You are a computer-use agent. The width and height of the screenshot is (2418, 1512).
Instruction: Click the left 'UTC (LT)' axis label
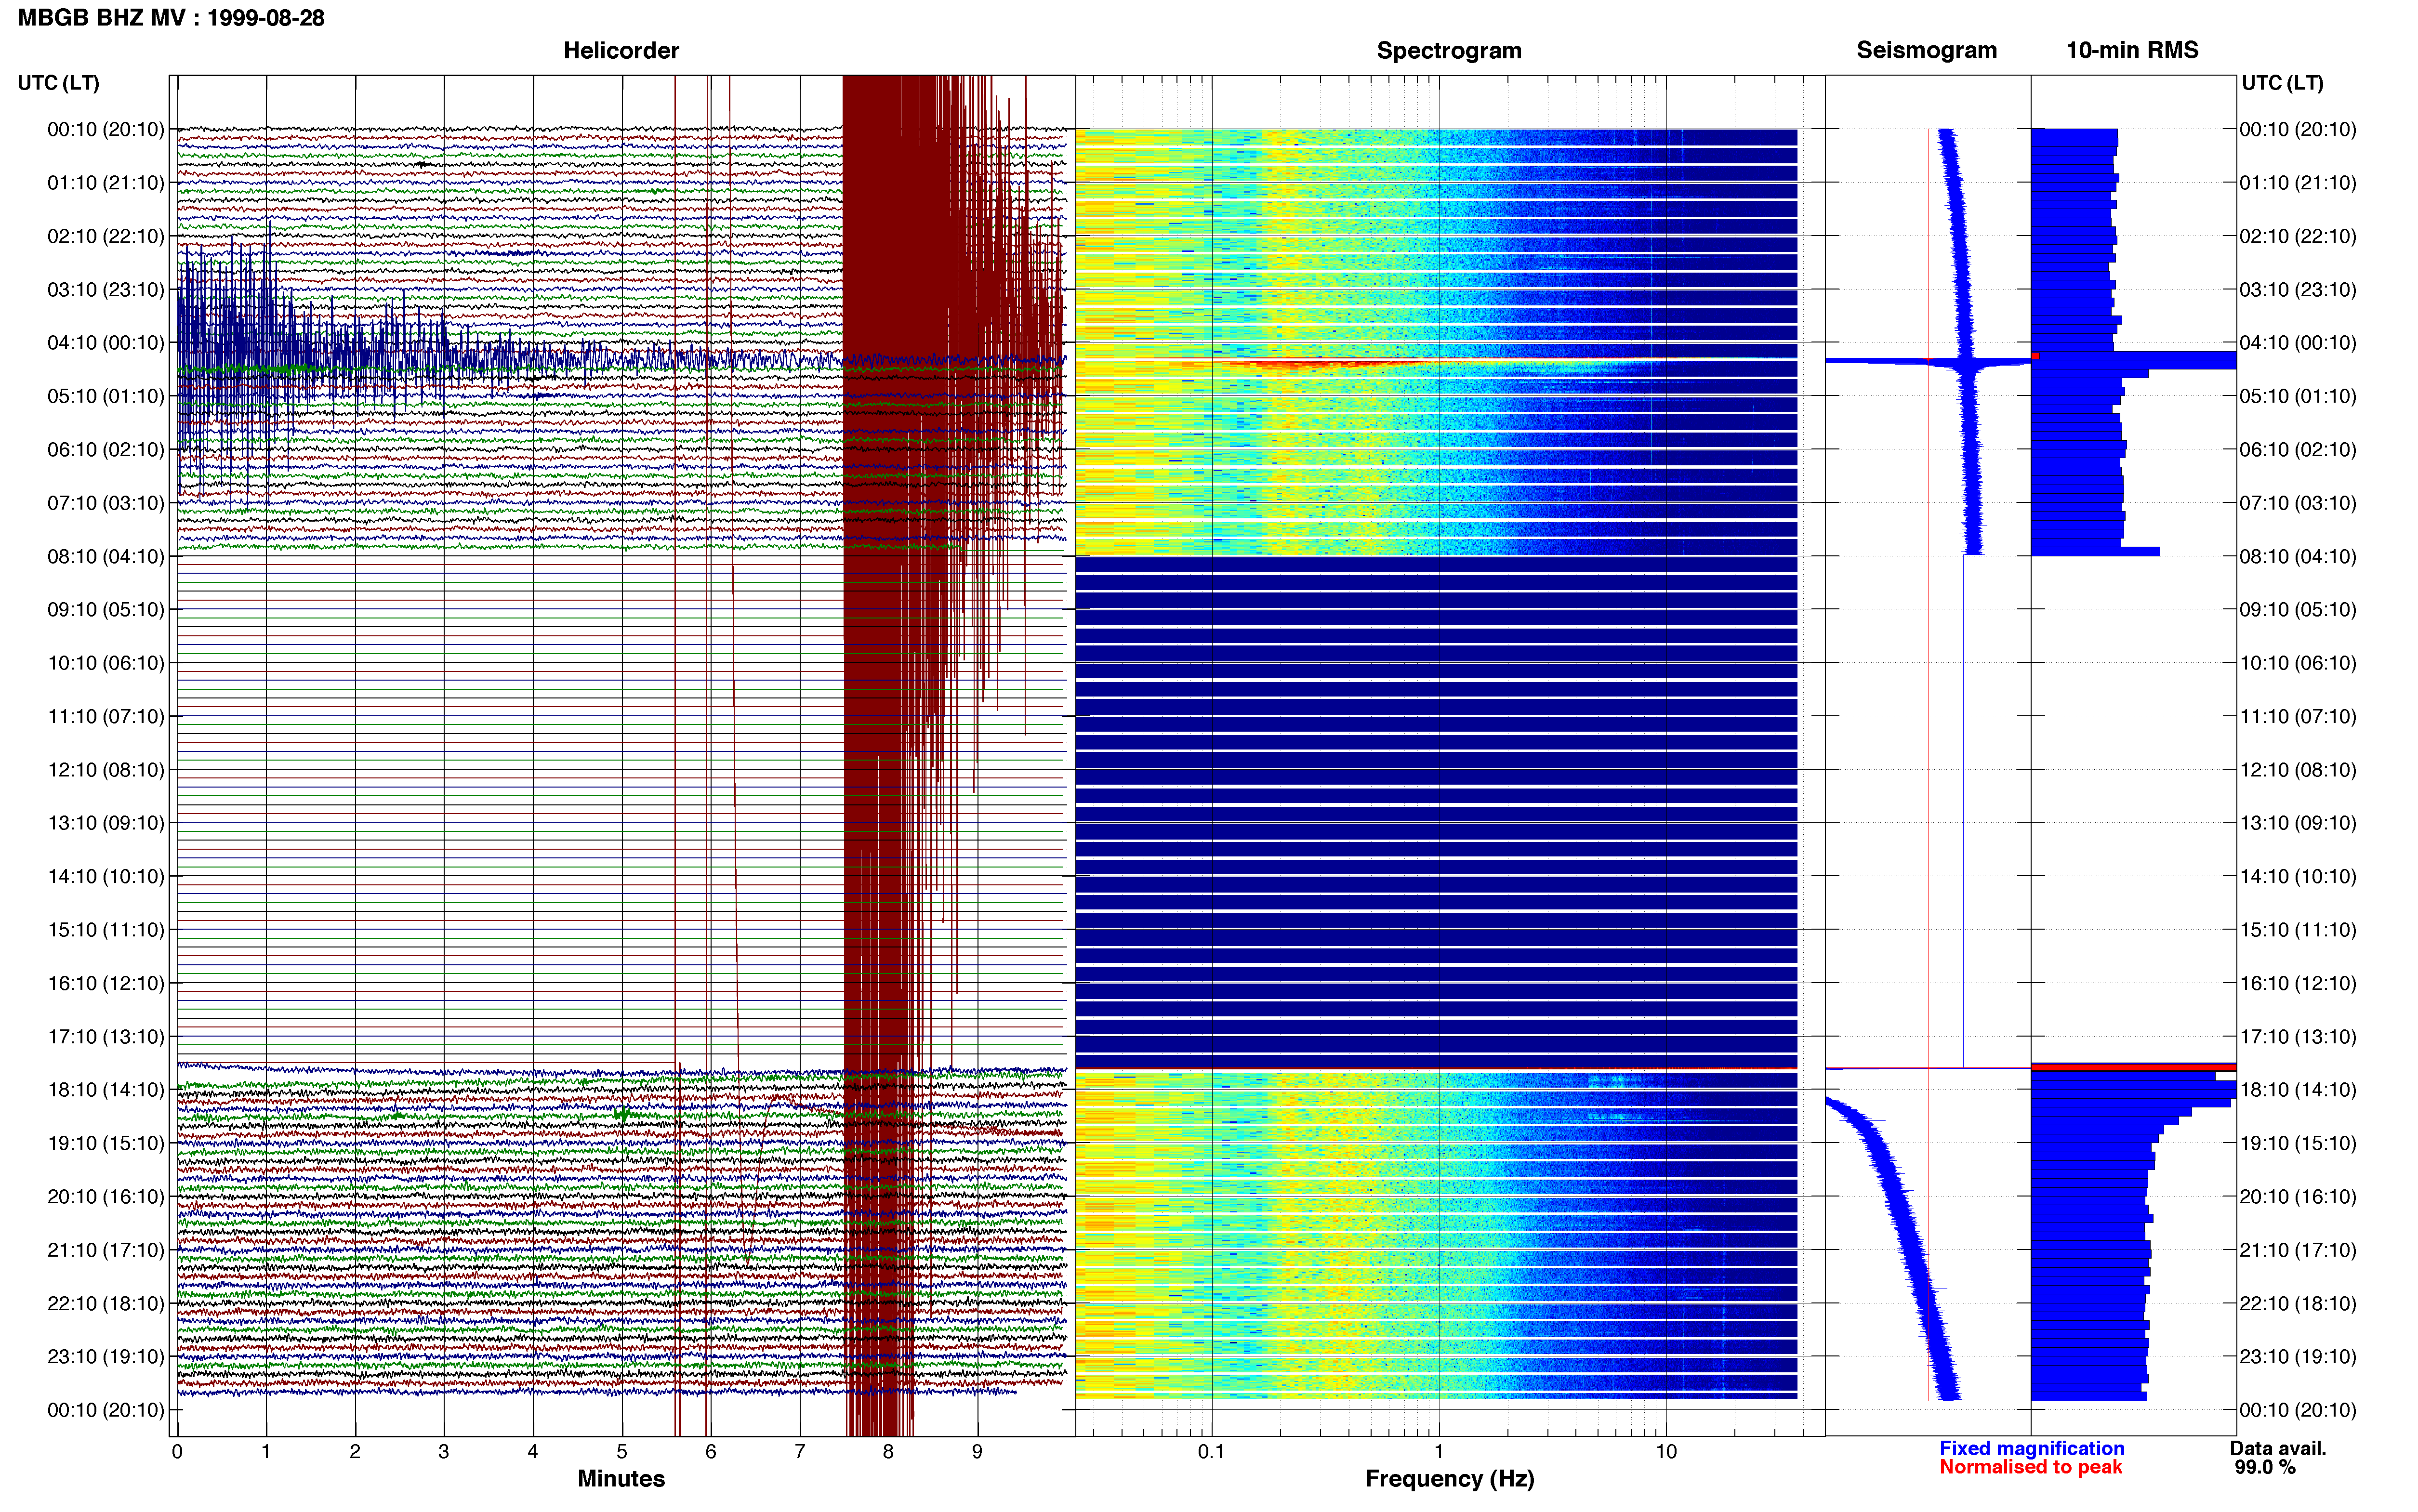[59, 83]
